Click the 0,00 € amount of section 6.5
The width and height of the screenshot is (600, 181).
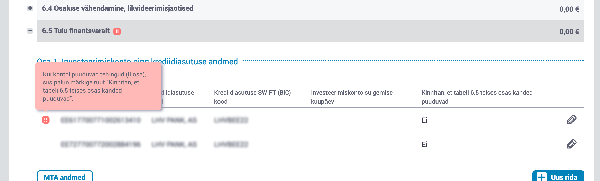[x=569, y=32]
